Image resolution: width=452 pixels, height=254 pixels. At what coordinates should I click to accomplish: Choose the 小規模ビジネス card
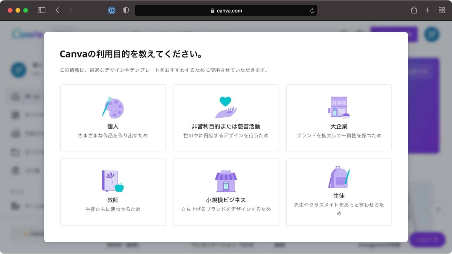coord(226,192)
